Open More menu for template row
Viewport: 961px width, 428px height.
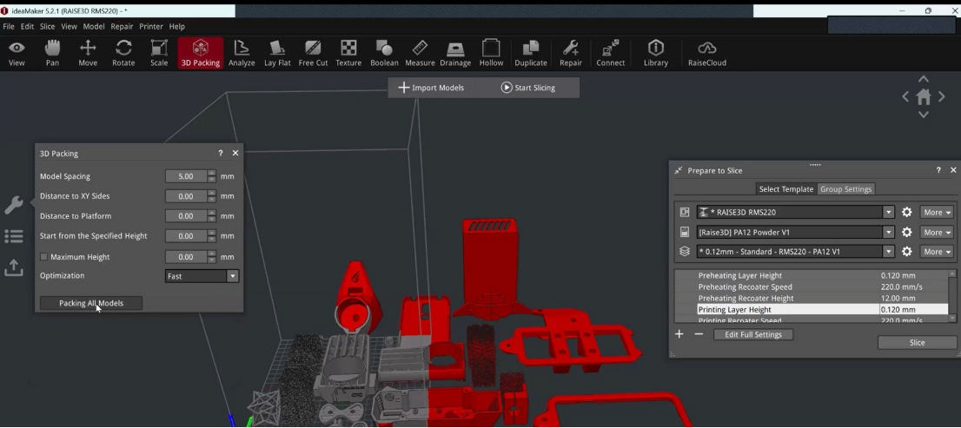click(937, 252)
